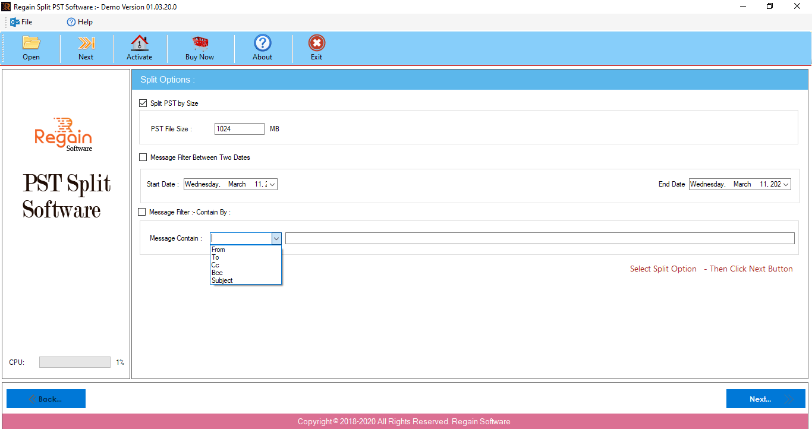Image resolution: width=812 pixels, height=429 pixels.
Task: Click the Select Split Option hint text
Action: click(x=663, y=269)
